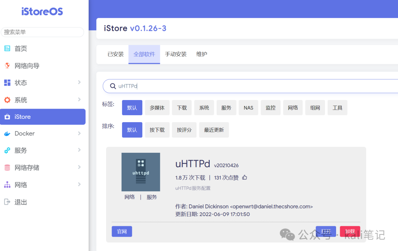
Task: Click the status grid icon
Action: click(x=7, y=83)
